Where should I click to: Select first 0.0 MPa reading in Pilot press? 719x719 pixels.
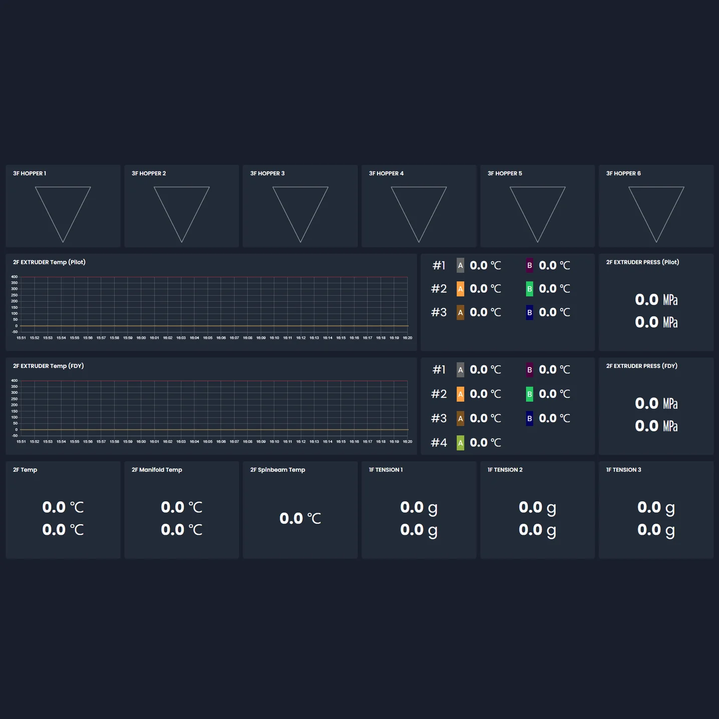[x=656, y=300]
